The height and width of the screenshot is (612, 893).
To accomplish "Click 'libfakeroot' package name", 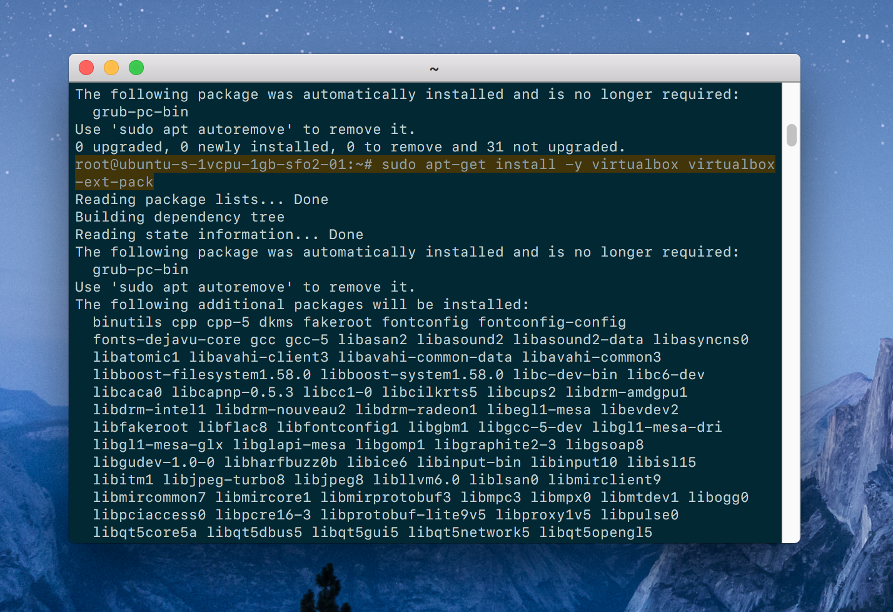I will click(141, 427).
